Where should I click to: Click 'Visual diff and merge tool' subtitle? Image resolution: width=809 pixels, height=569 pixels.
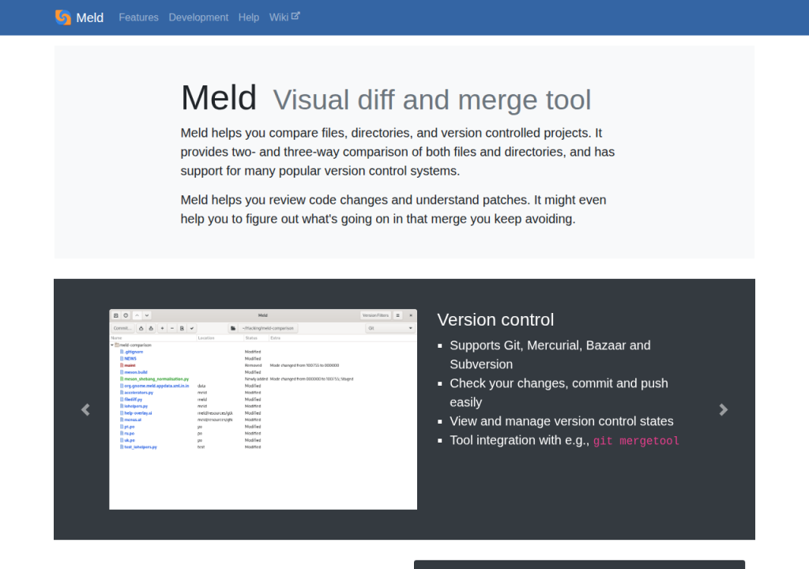(x=432, y=100)
